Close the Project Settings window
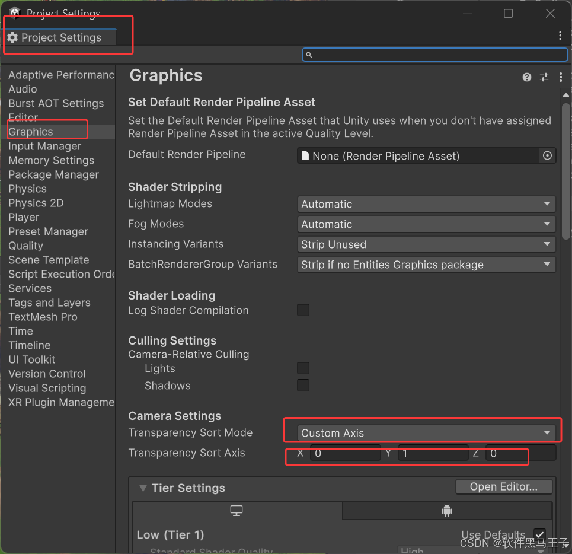 550,14
